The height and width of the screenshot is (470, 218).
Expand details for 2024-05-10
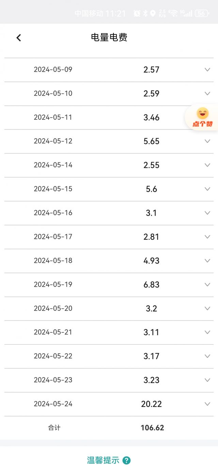207,94
